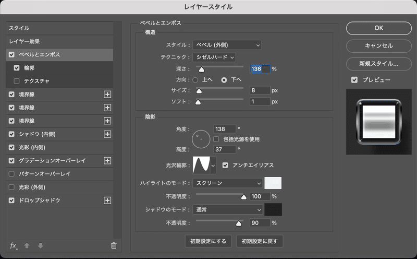
Task: Uncheck アンチエイリアス option
Action: tap(225, 165)
